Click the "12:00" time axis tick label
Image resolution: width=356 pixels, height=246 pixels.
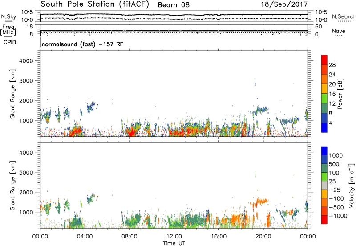coord(174,237)
